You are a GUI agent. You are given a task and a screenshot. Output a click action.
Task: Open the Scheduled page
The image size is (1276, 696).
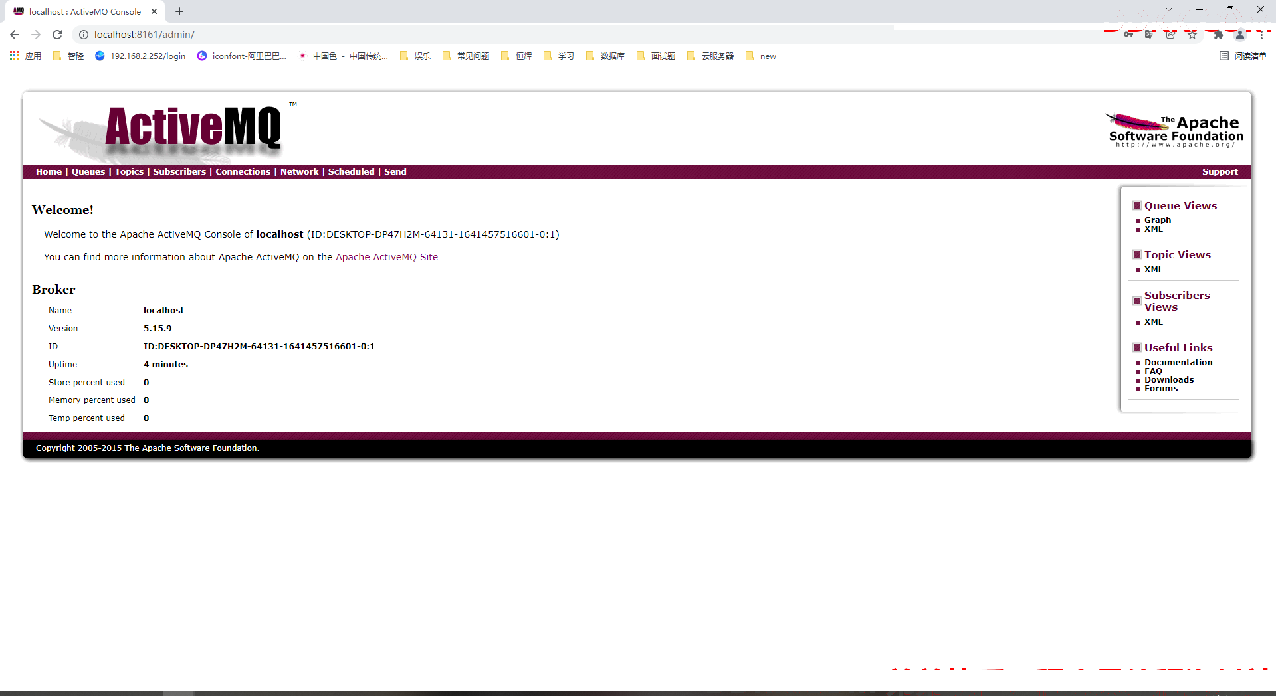pos(351,171)
